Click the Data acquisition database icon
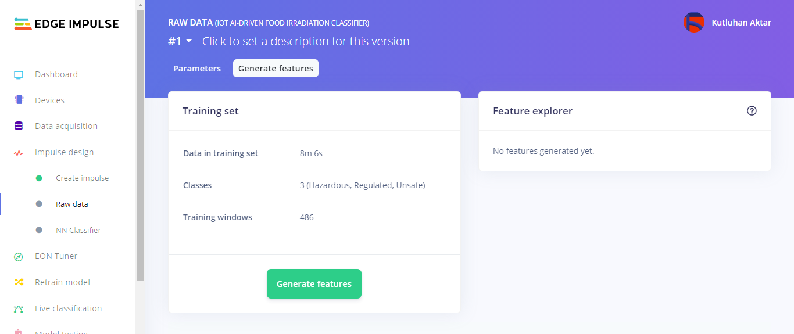The width and height of the screenshot is (794, 334). pos(19,126)
